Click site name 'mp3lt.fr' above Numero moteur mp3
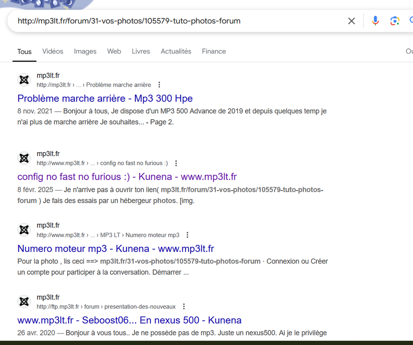The width and height of the screenshot is (413, 345). (48, 226)
